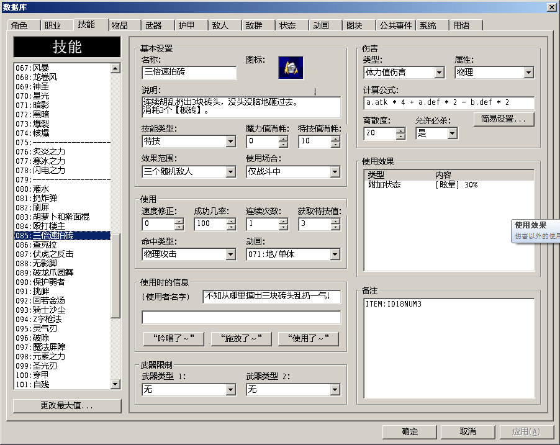The width and height of the screenshot is (560, 445).
Task: Open the damage 类型 dropdown
Action: click(x=440, y=73)
